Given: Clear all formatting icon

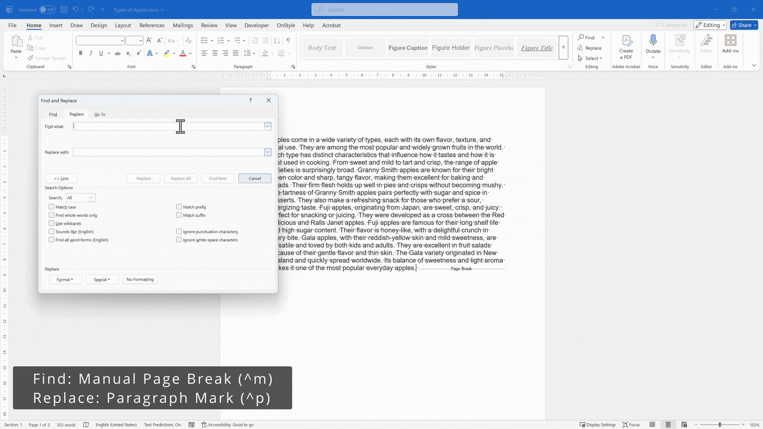Looking at the screenshot, I should point(189,41).
